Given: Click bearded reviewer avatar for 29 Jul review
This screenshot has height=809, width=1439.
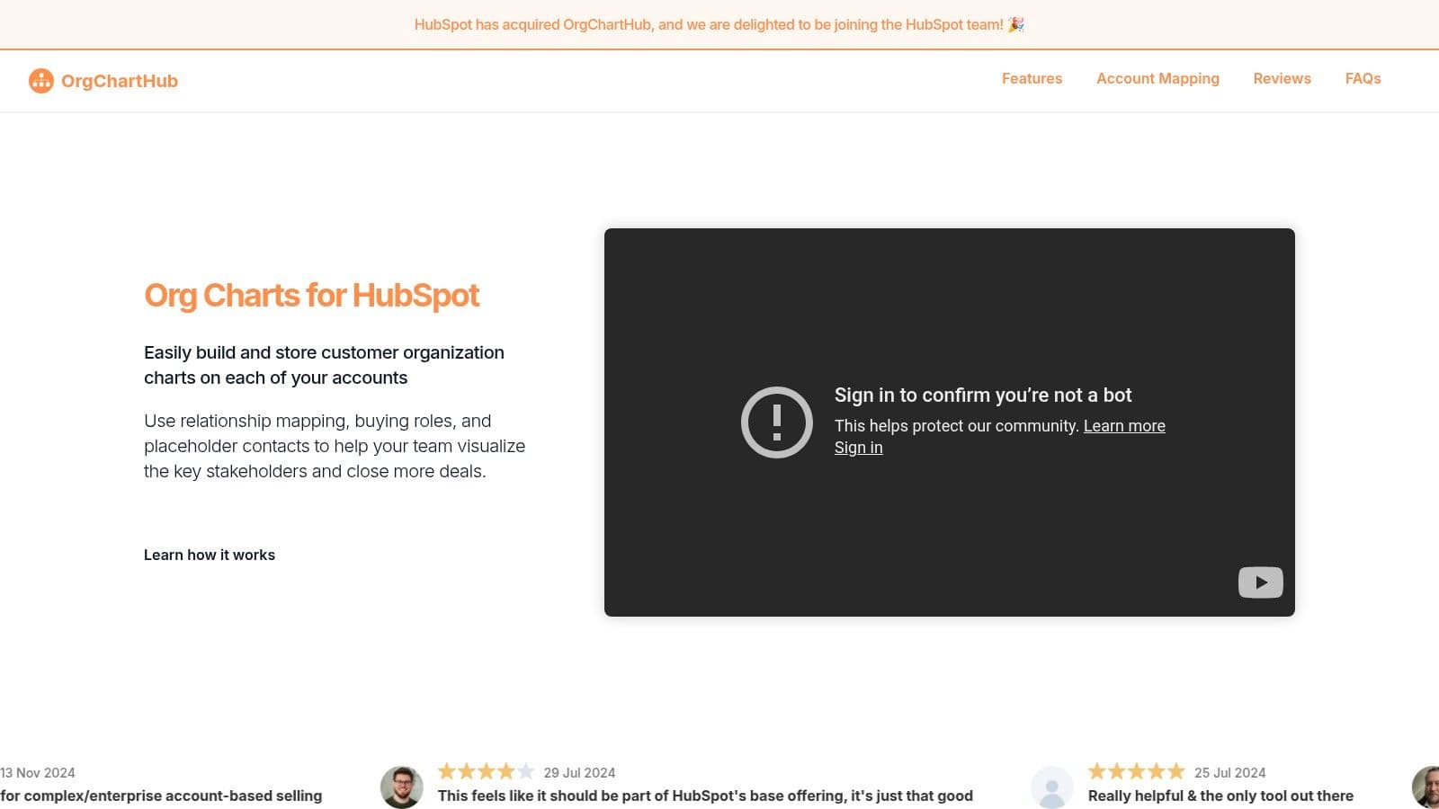Looking at the screenshot, I should (x=401, y=787).
